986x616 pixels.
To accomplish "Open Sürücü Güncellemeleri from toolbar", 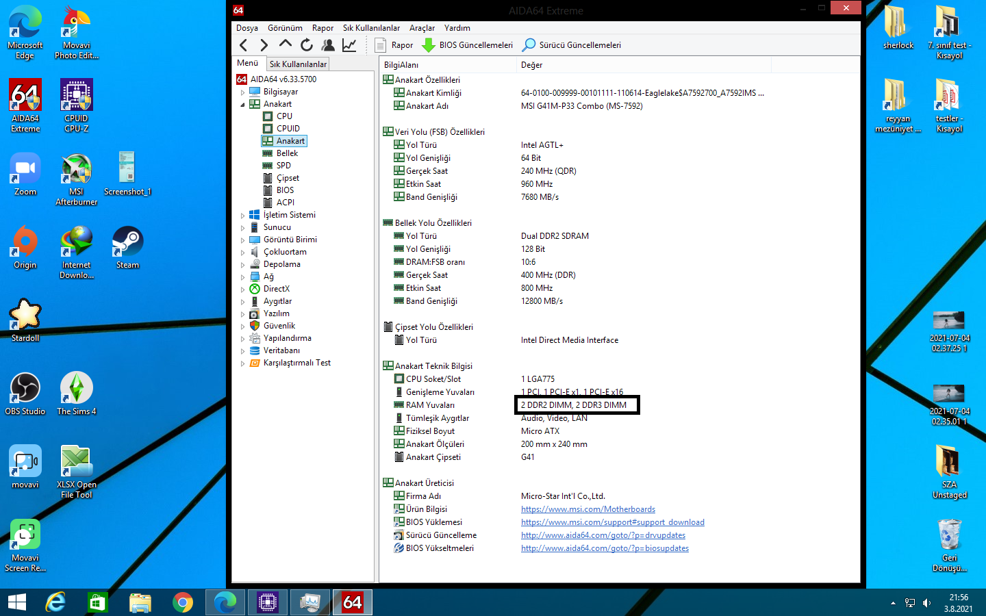I will coord(572,45).
